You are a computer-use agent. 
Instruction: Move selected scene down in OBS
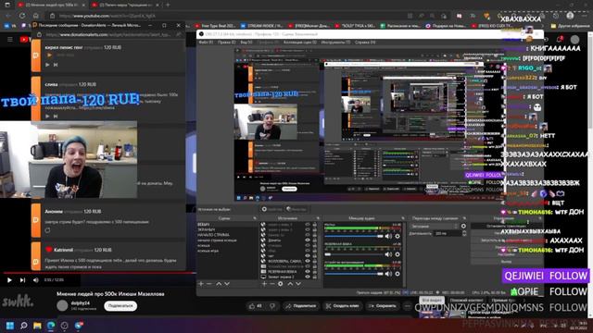click(227, 284)
